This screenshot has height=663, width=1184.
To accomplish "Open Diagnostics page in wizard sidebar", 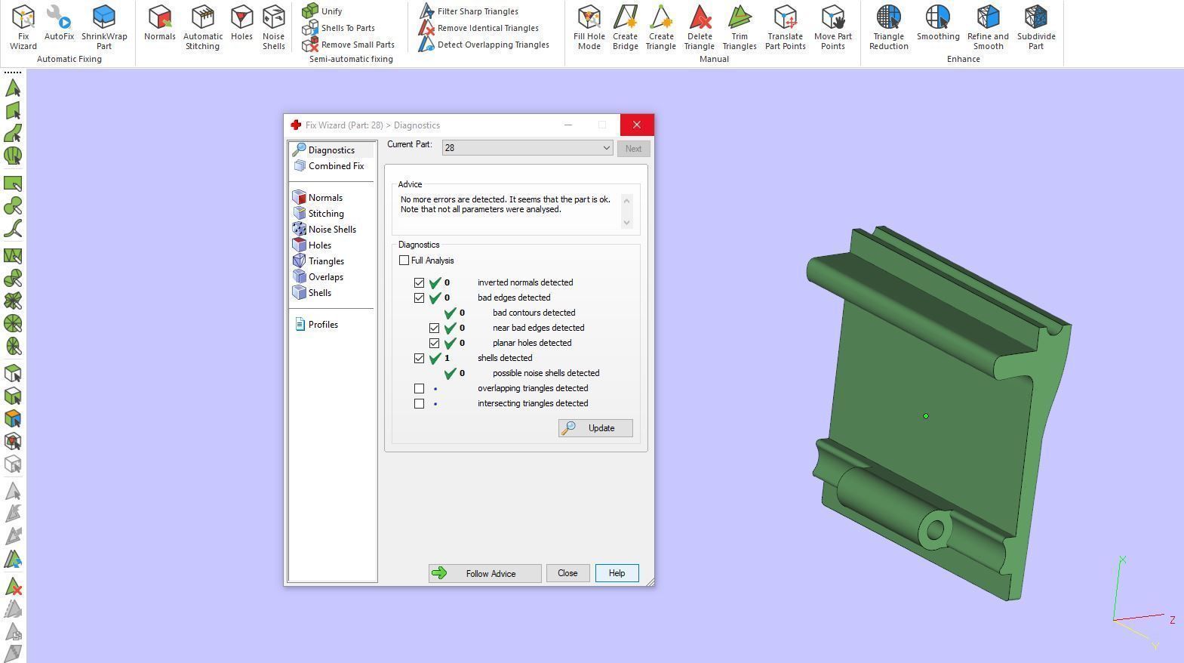I will 331,150.
